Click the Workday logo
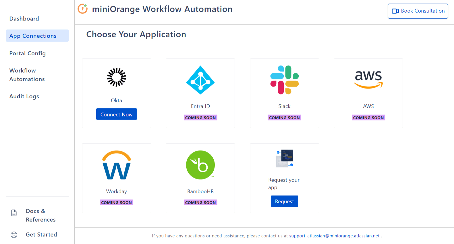Image resolution: width=454 pixels, height=244 pixels. (x=117, y=165)
